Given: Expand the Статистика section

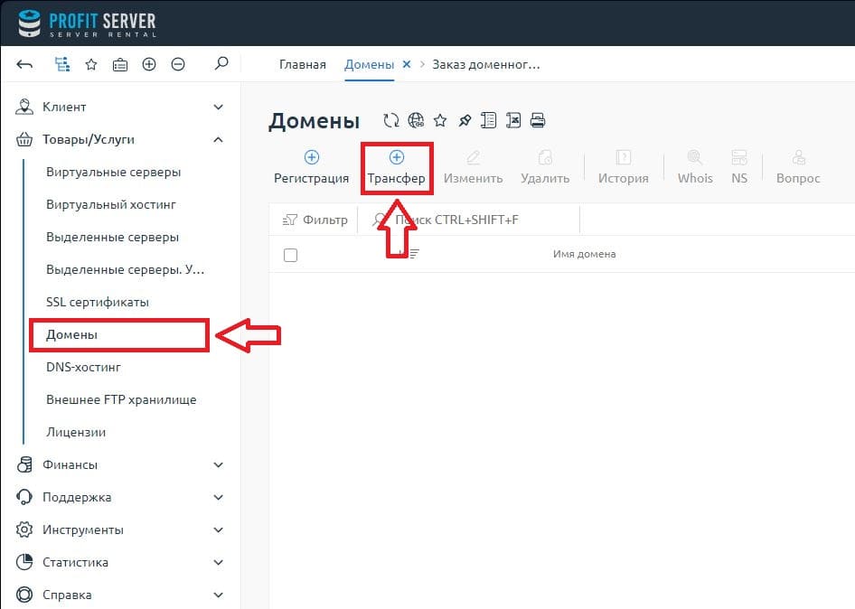Looking at the screenshot, I should (x=120, y=562).
